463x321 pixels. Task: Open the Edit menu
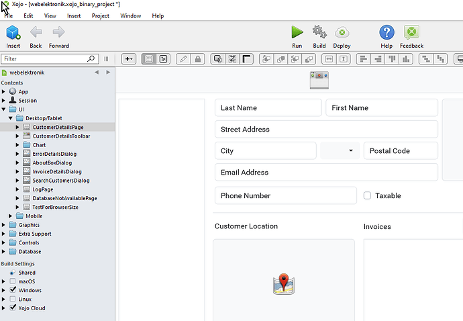pyautogui.click(x=28, y=16)
